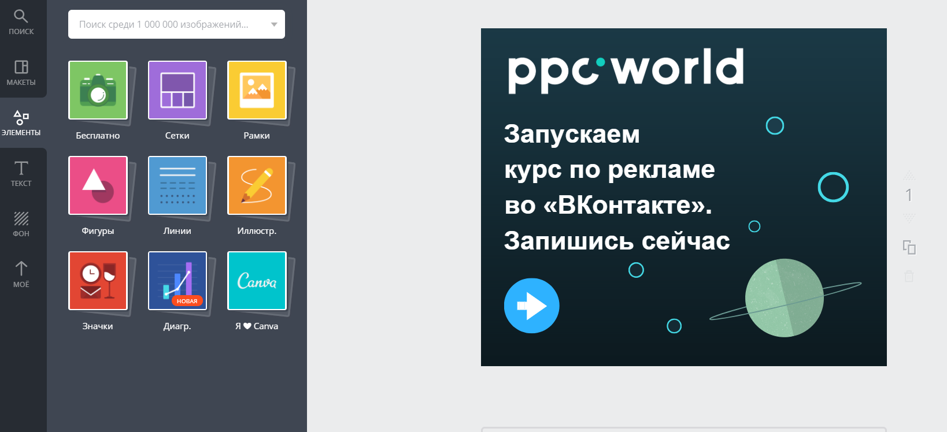Open the Фон background tab
This screenshot has width=947, height=432.
point(21,224)
